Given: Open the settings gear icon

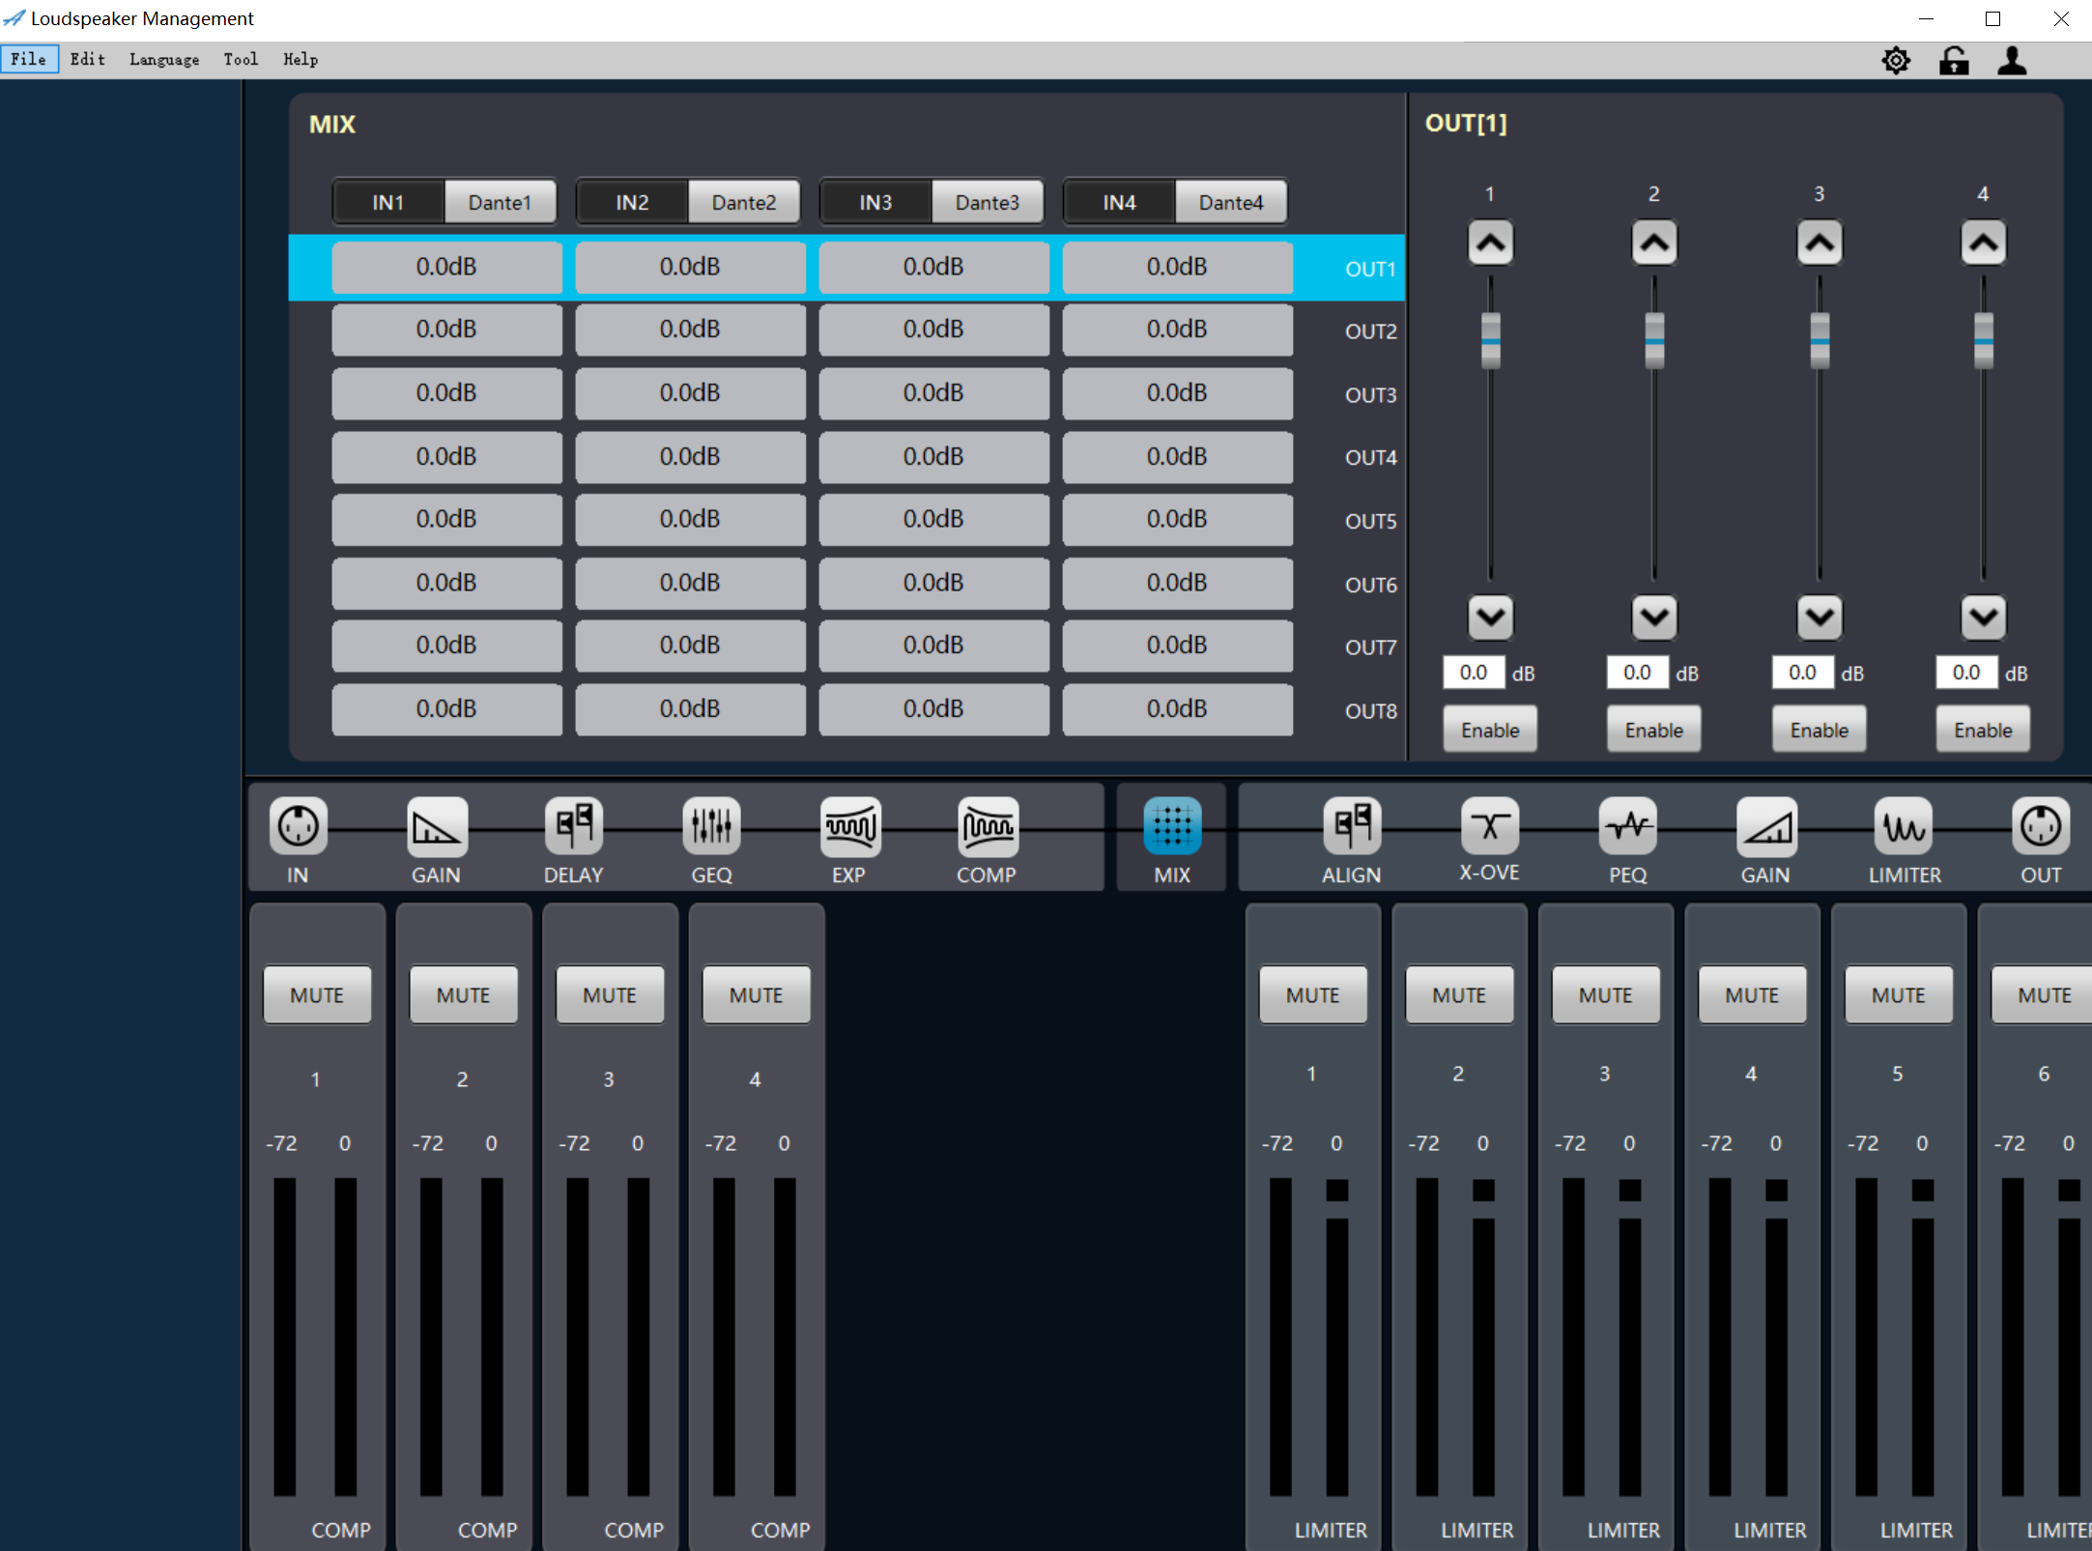Looking at the screenshot, I should pos(1896,61).
